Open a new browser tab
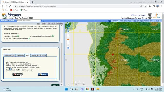 33,2
